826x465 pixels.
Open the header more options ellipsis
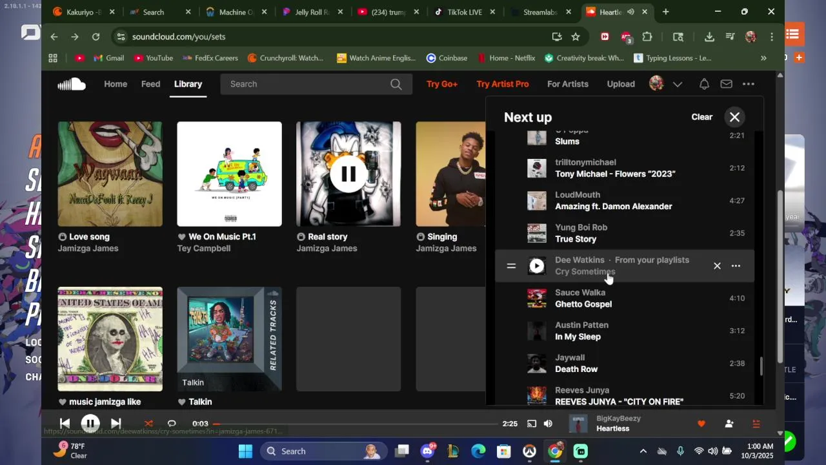tap(749, 84)
